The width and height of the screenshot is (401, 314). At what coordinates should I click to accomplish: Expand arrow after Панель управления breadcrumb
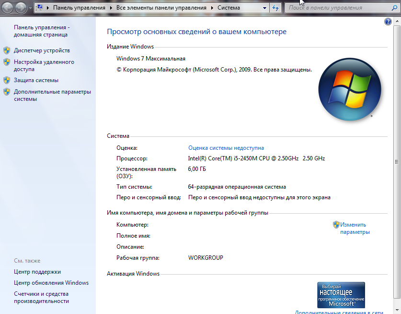tap(111, 8)
